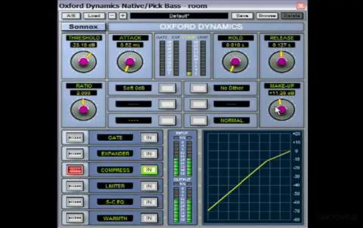This screenshot has height=228, width=363.
Task: Click the Release time value readout
Action: click(x=282, y=45)
